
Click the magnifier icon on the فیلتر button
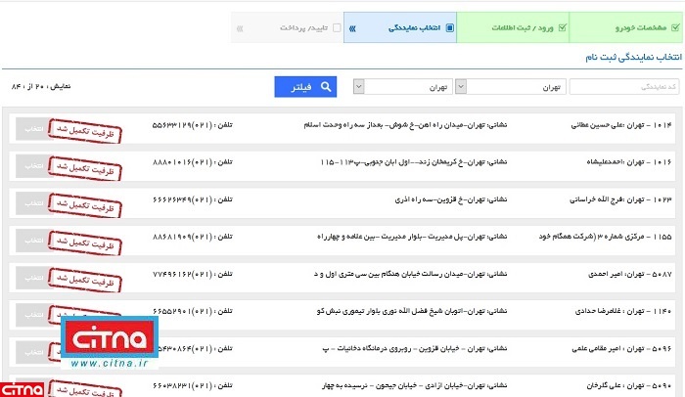[326, 87]
